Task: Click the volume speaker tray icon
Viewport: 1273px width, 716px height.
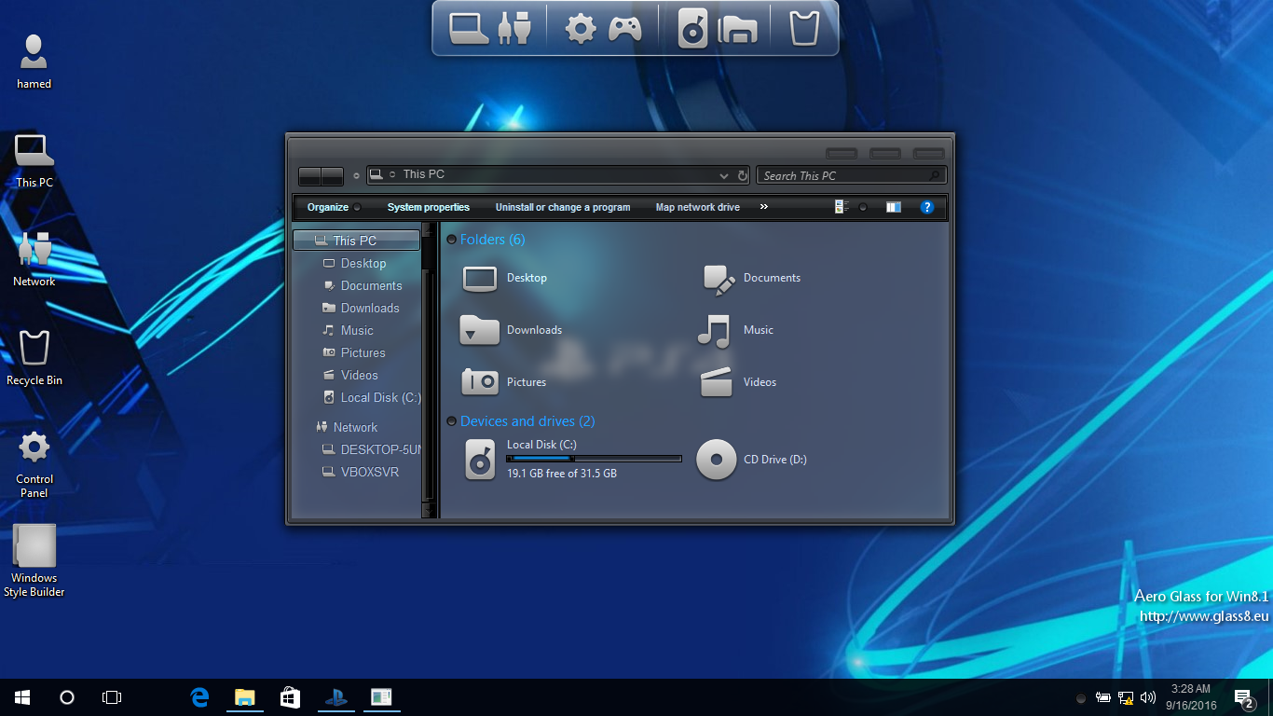Action: (x=1148, y=697)
